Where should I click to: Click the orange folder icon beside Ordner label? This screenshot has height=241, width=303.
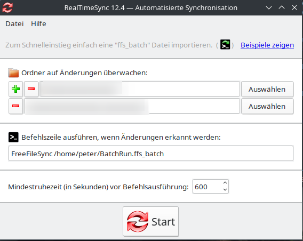click(13, 73)
